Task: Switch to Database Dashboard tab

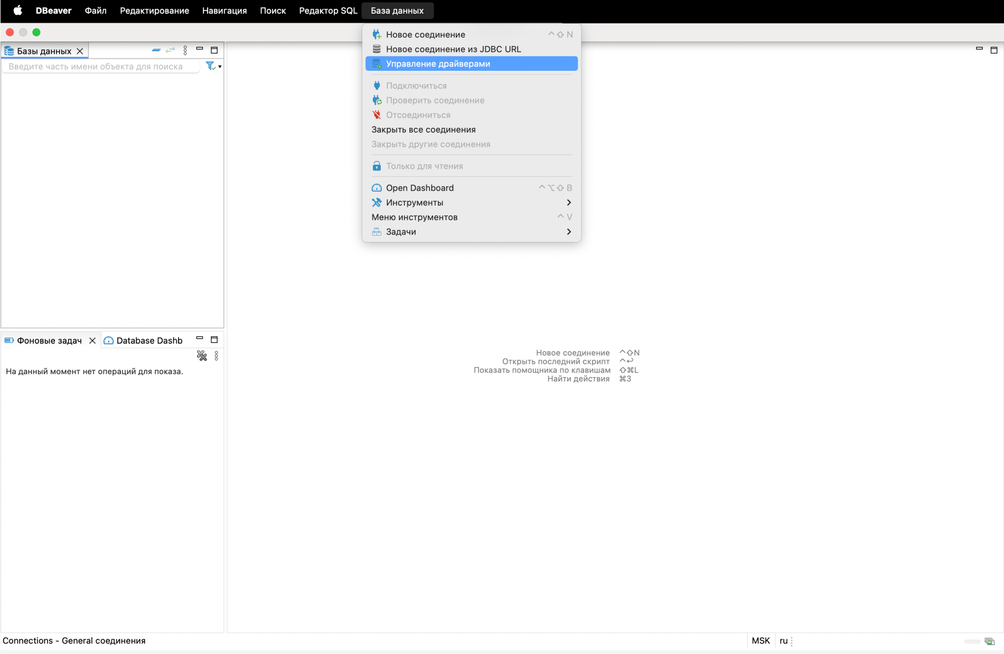Action: pyautogui.click(x=144, y=341)
